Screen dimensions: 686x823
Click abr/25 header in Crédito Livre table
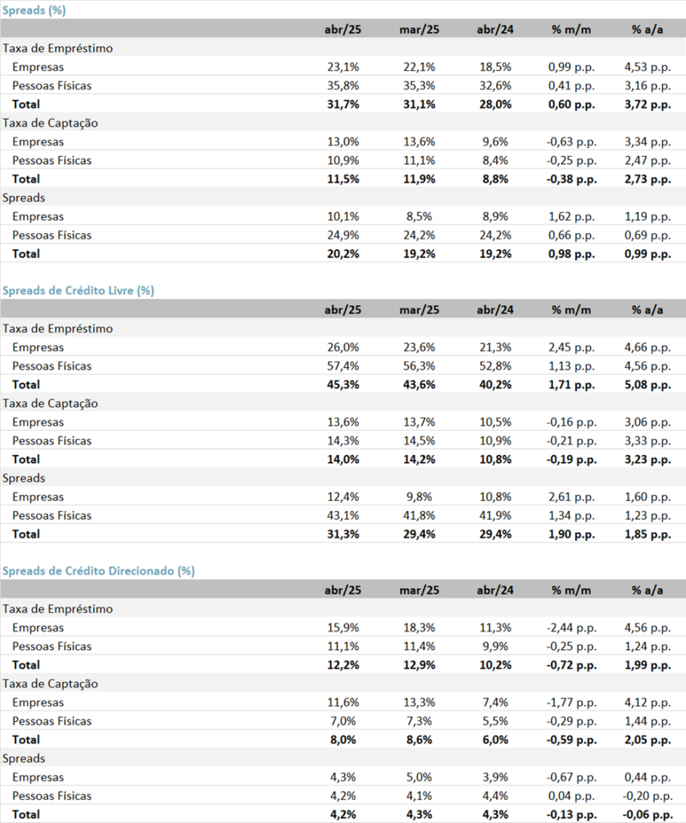coord(343,309)
